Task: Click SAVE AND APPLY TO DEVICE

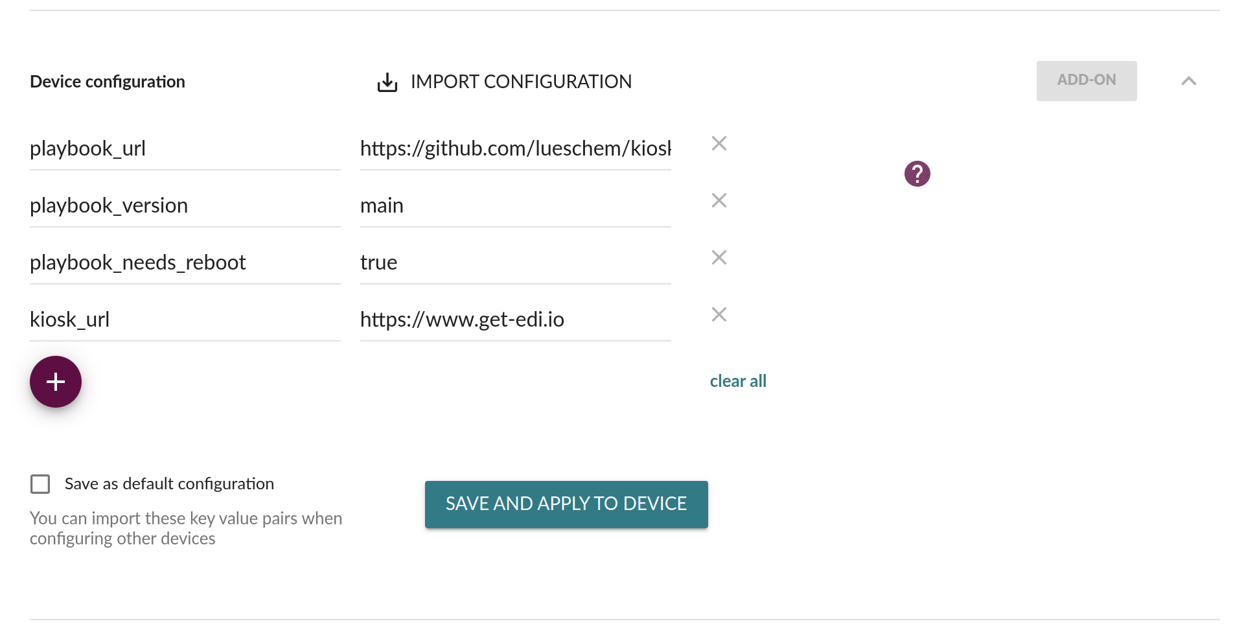Action: (x=566, y=504)
